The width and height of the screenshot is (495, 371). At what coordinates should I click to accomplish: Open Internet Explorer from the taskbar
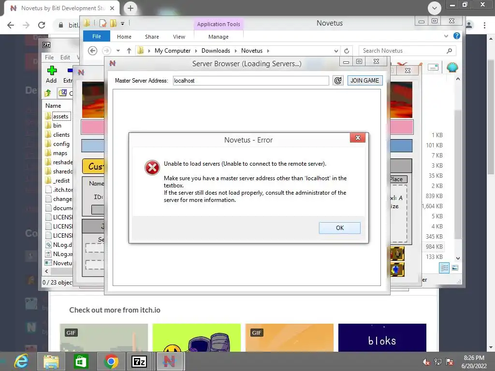click(21, 361)
